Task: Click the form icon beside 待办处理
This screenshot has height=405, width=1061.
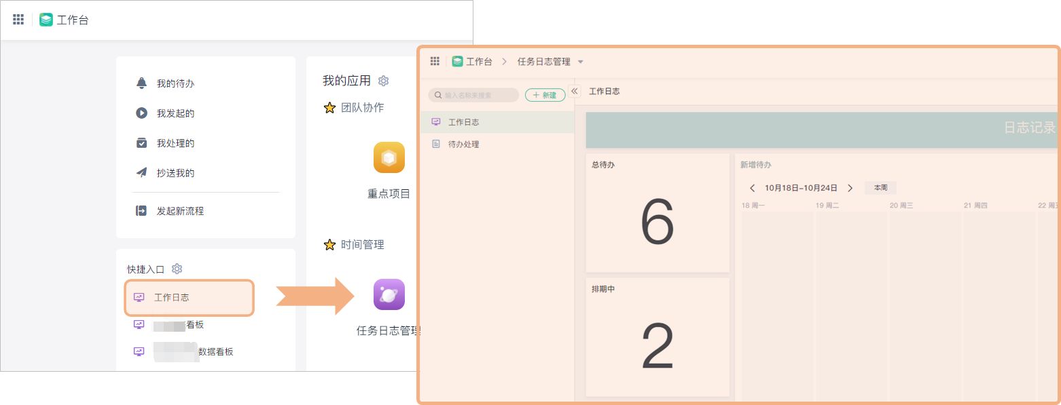Action: click(x=436, y=144)
